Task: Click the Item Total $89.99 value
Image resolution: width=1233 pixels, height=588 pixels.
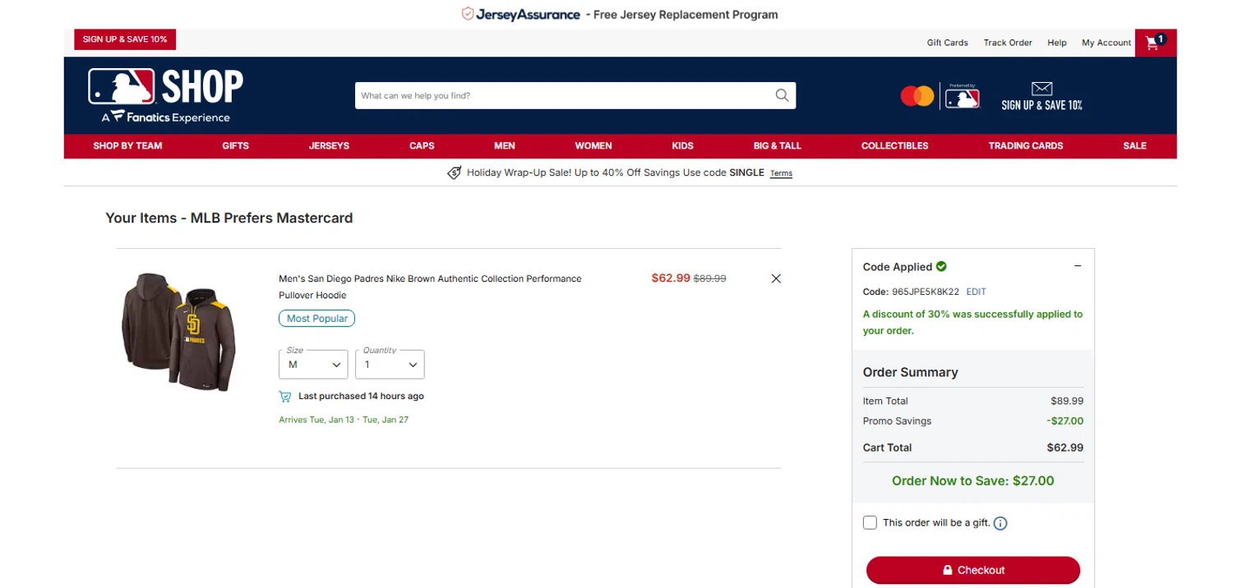Action: tap(1067, 402)
